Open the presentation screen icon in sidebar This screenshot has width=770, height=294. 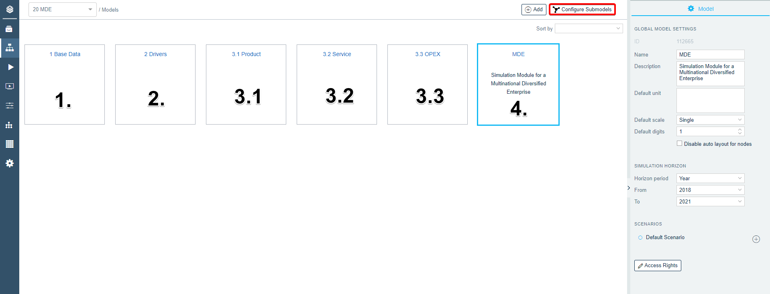click(10, 86)
